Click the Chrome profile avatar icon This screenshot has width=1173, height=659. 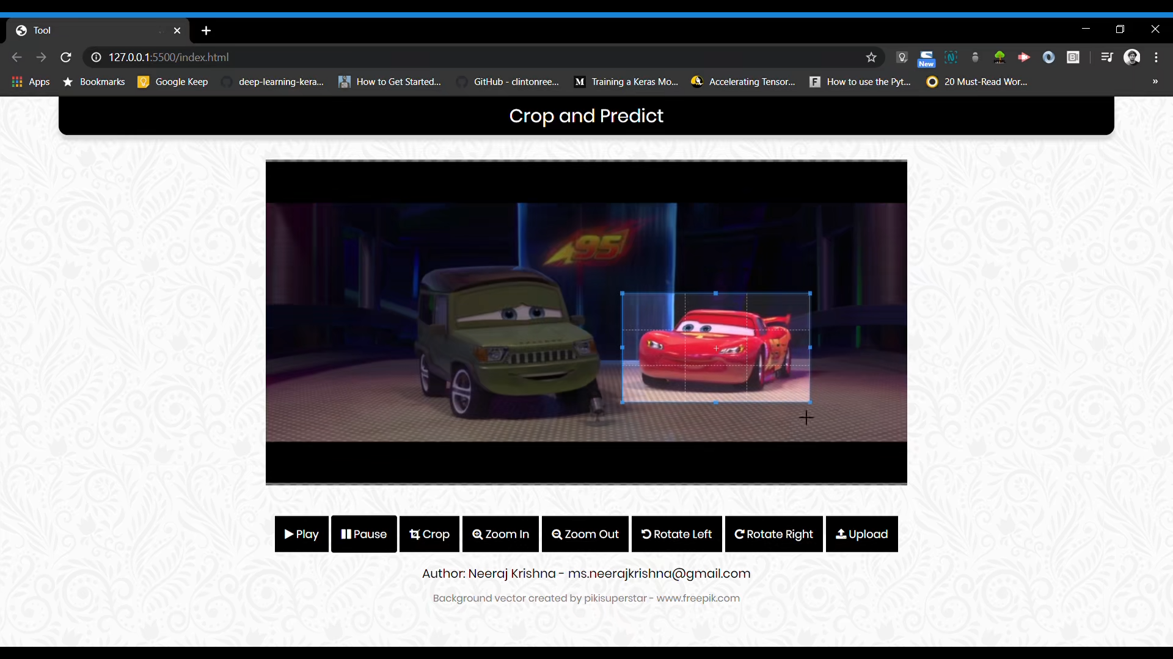[x=1132, y=57]
